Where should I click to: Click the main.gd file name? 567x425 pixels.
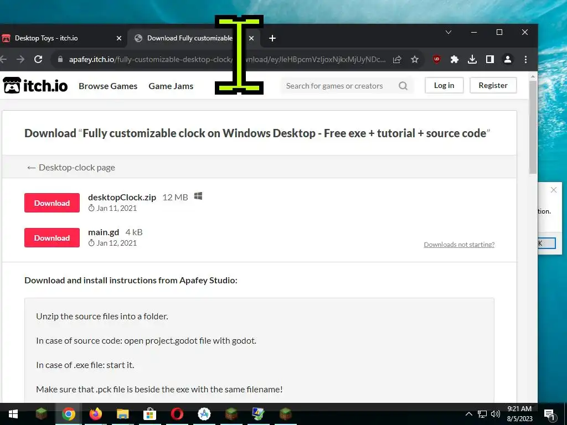104,232
